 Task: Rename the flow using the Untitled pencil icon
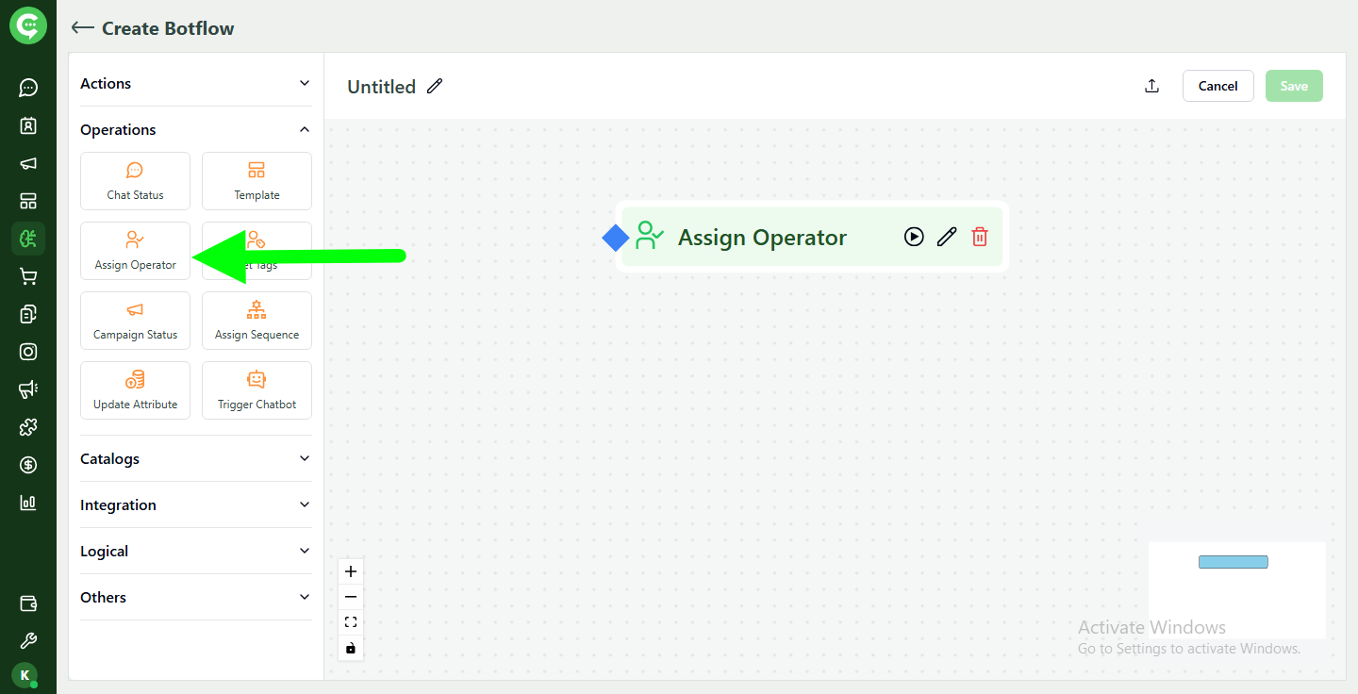pyautogui.click(x=435, y=86)
